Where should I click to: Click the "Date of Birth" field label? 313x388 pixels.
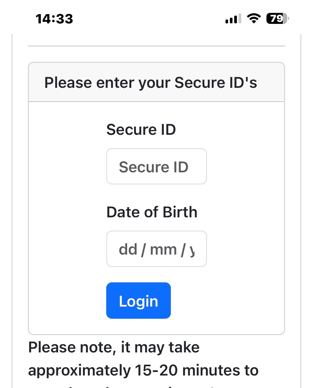click(x=152, y=212)
